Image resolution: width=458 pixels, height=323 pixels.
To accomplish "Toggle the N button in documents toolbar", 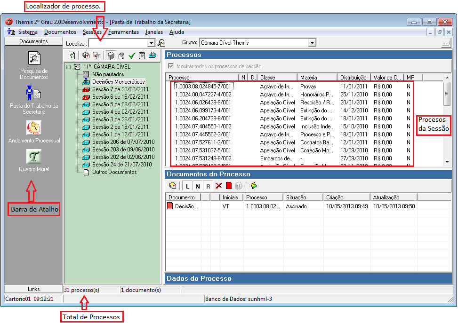I will (198, 186).
